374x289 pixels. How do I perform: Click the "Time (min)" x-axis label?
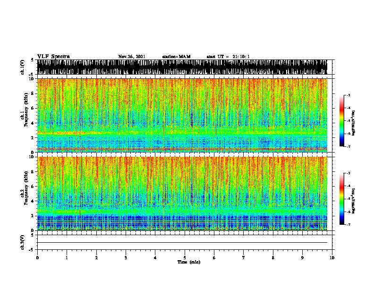coord(189,262)
